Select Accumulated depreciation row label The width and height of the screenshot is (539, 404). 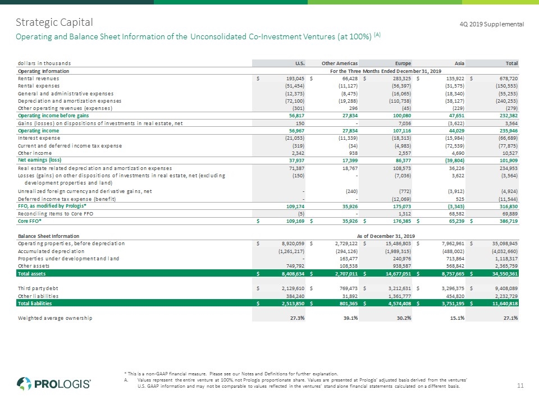[x=51, y=251]
